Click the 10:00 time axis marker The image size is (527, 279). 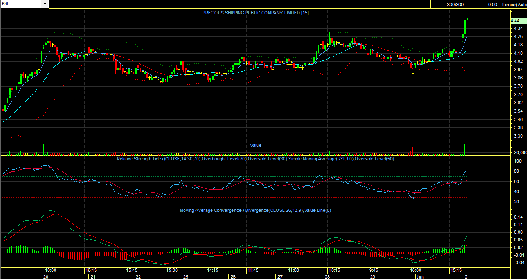(51, 270)
